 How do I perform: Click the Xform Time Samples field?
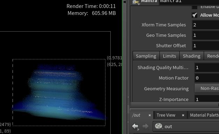coord(206,25)
